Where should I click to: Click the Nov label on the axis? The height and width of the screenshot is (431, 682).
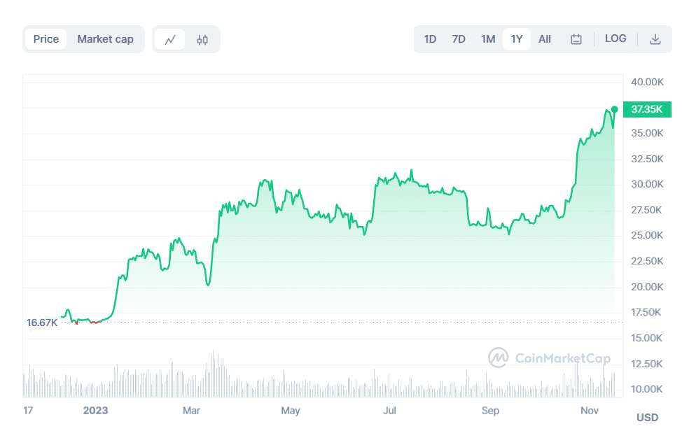pos(589,411)
